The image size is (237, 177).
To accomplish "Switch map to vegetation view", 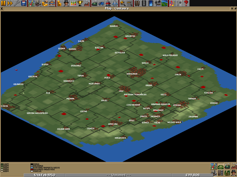I will [227, 173].
